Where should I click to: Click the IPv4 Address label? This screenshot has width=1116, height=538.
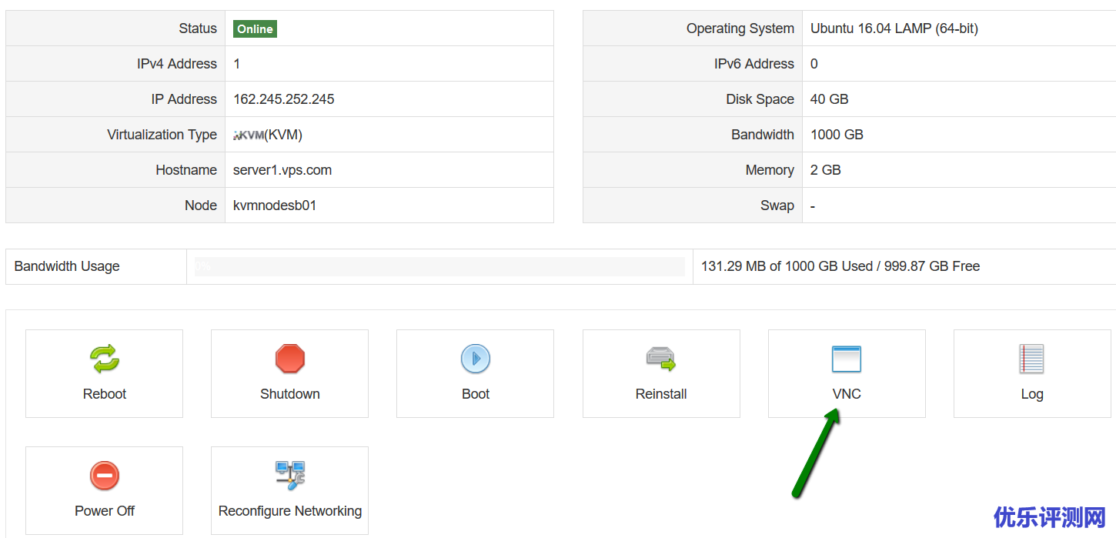(x=177, y=64)
